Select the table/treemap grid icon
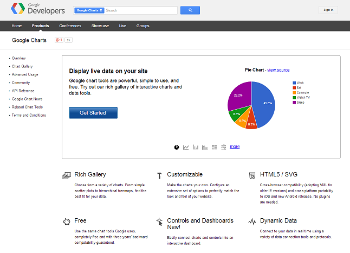Screen dimensions: 350x253 coord(215,147)
